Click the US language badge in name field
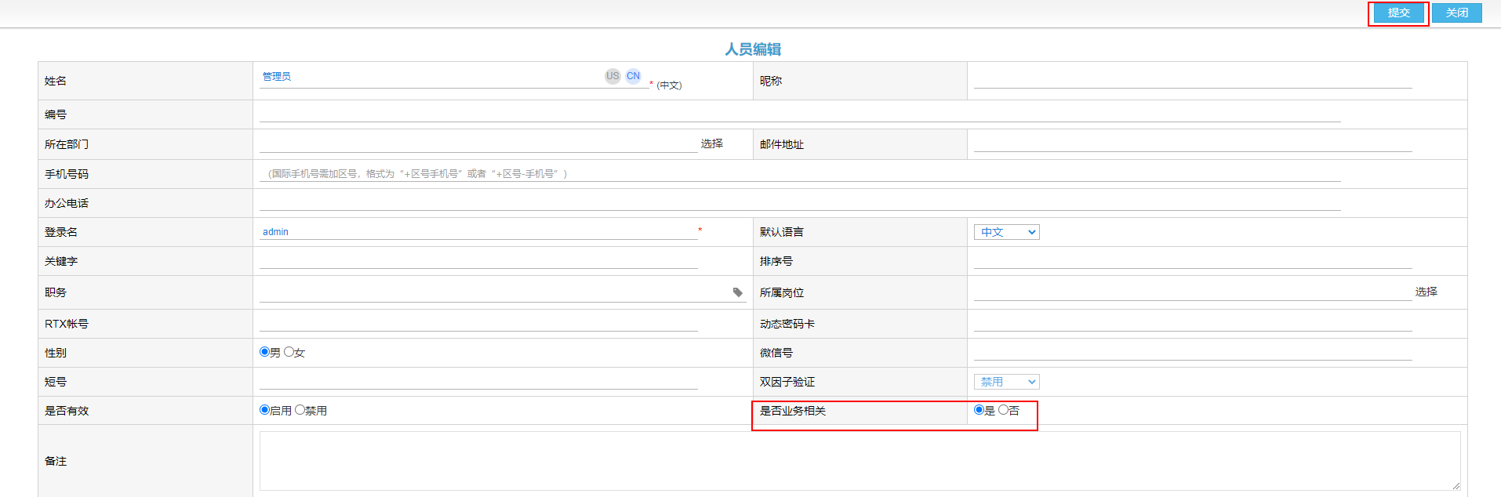This screenshot has height=497, width=1501. tap(612, 76)
